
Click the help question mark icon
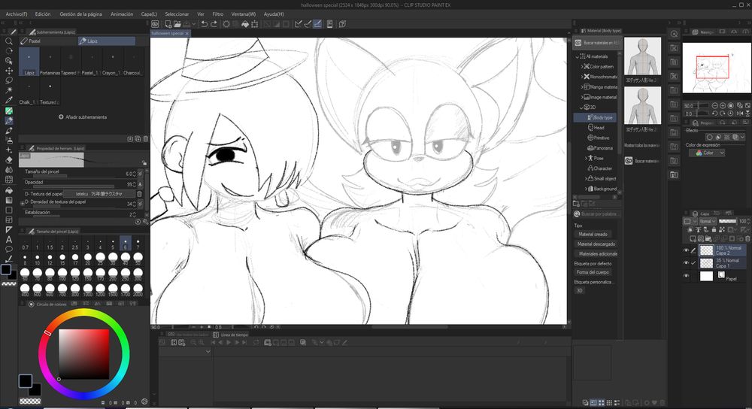(x=342, y=24)
